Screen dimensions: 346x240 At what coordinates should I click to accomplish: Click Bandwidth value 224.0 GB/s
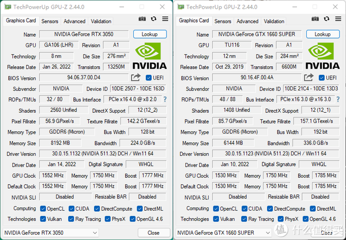click(143, 143)
